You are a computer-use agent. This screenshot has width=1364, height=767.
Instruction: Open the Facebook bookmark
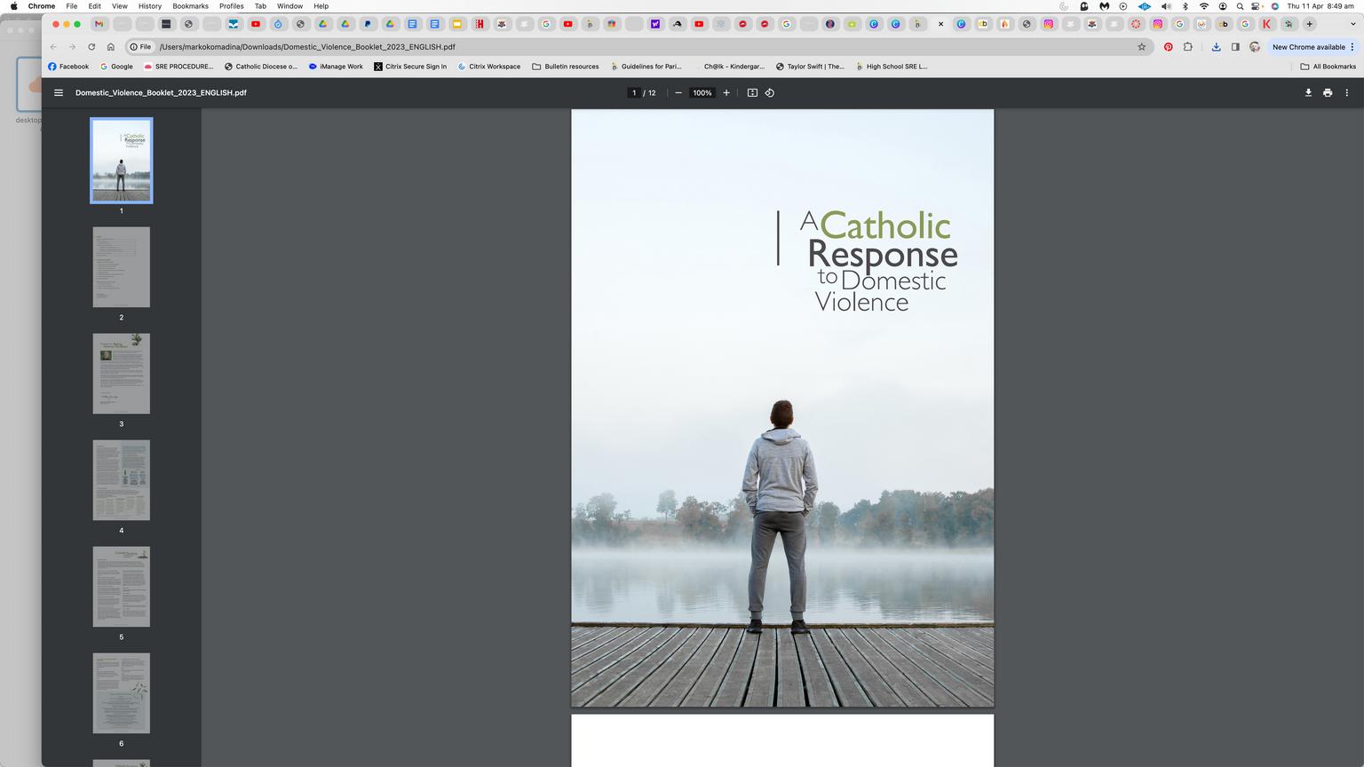[68, 67]
